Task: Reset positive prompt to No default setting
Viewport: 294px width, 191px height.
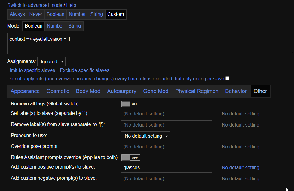Action: (x=240, y=168)
